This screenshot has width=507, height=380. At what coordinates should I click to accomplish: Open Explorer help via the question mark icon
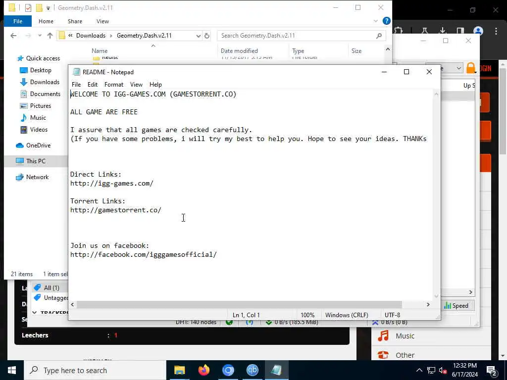tap(386, 21)
